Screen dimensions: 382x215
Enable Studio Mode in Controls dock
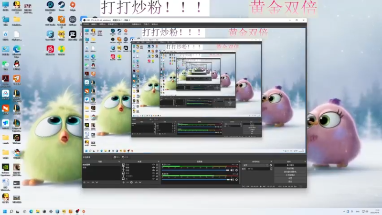point(290,175)
